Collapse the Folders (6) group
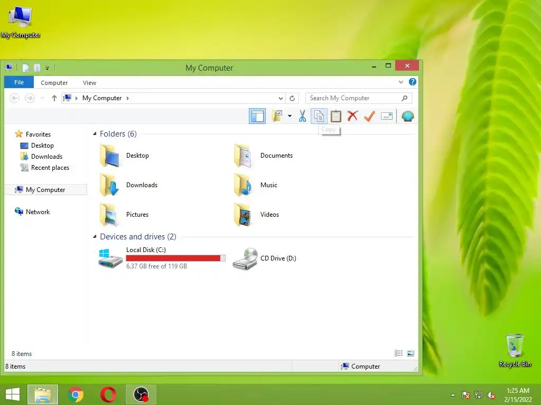This screenshot has height=405, width=541. coord(95,133)
